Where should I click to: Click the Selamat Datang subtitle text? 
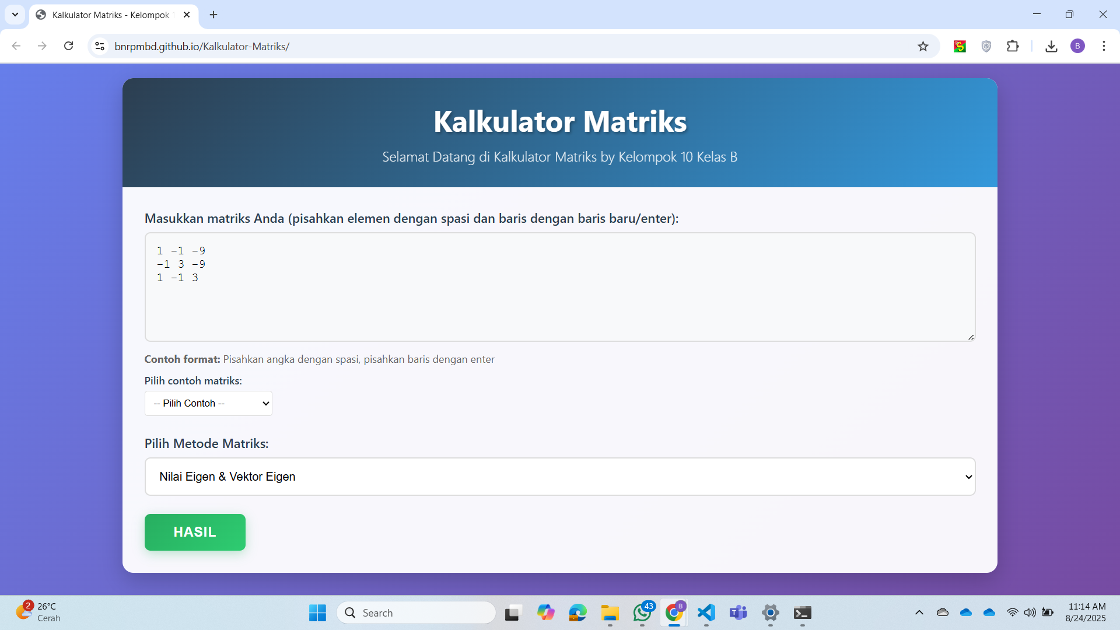560,157
